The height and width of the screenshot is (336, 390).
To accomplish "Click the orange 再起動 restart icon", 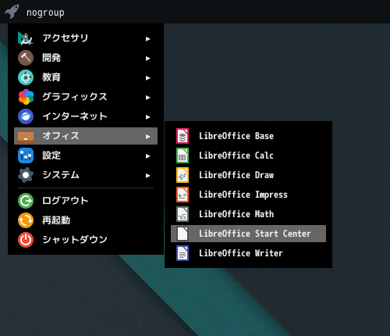I will click(x=26, y=220).
